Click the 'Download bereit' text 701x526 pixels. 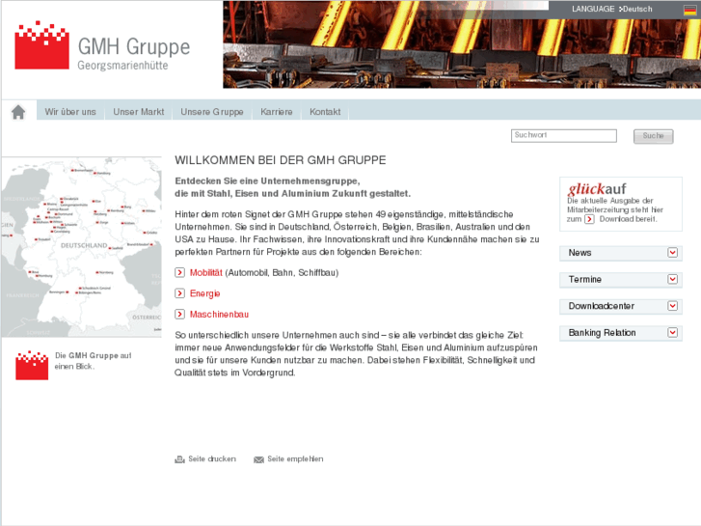tap(628, 219)
